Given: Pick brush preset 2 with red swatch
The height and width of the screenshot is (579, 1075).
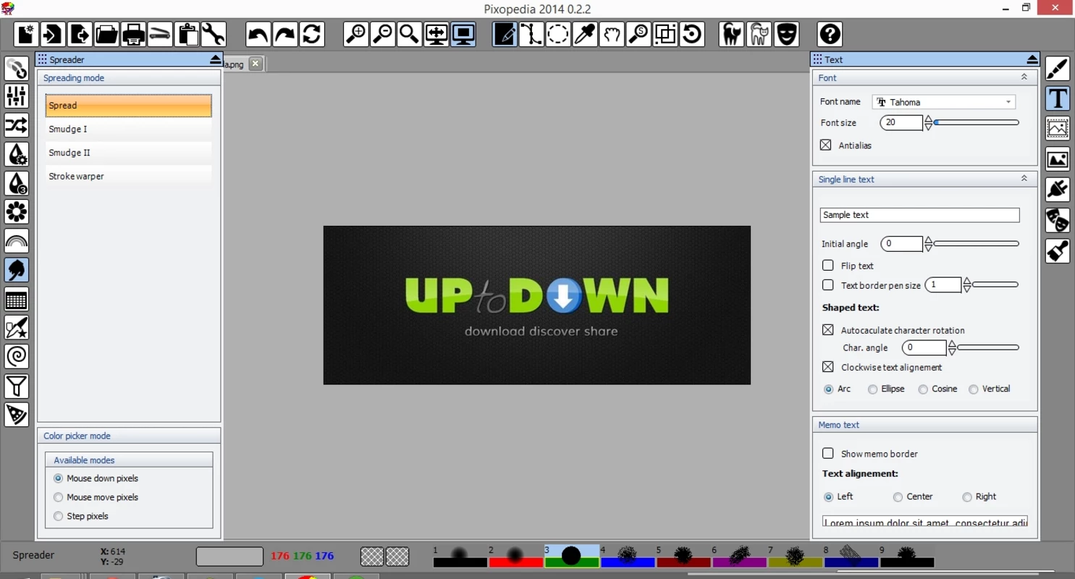Looking at the screenshot, I should (x=516, y=556).
